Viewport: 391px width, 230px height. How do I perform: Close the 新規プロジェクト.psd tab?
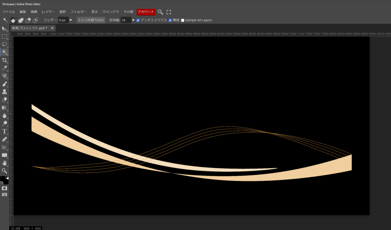click(x=52, y=28)
